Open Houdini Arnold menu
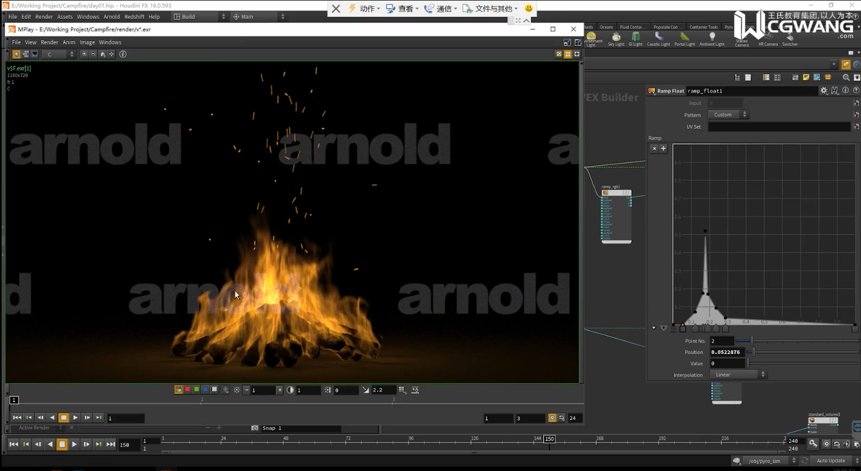The width and height of the screenshot is (861, 471). click(112, 17)
